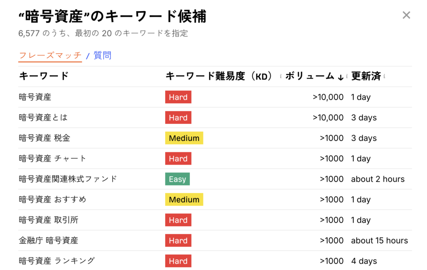Open the 暗号資産 ランキング keyword
Screen dimensions: 427x270
[57, 261]
